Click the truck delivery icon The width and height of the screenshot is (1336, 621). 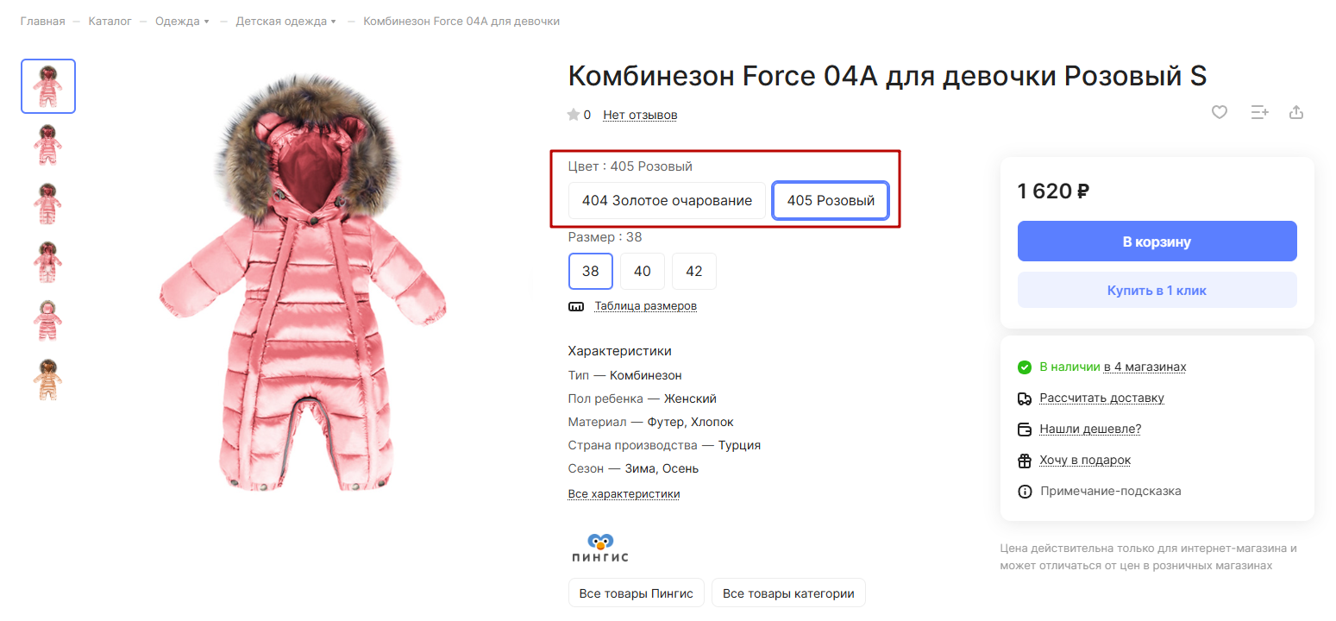[1025, 398]
